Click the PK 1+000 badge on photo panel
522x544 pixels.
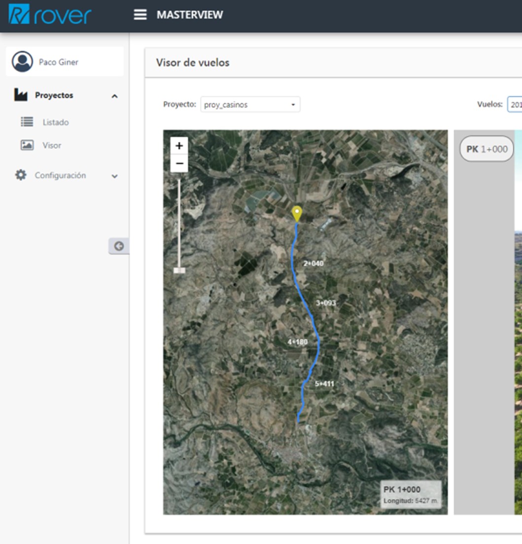[x=487, y=149]
